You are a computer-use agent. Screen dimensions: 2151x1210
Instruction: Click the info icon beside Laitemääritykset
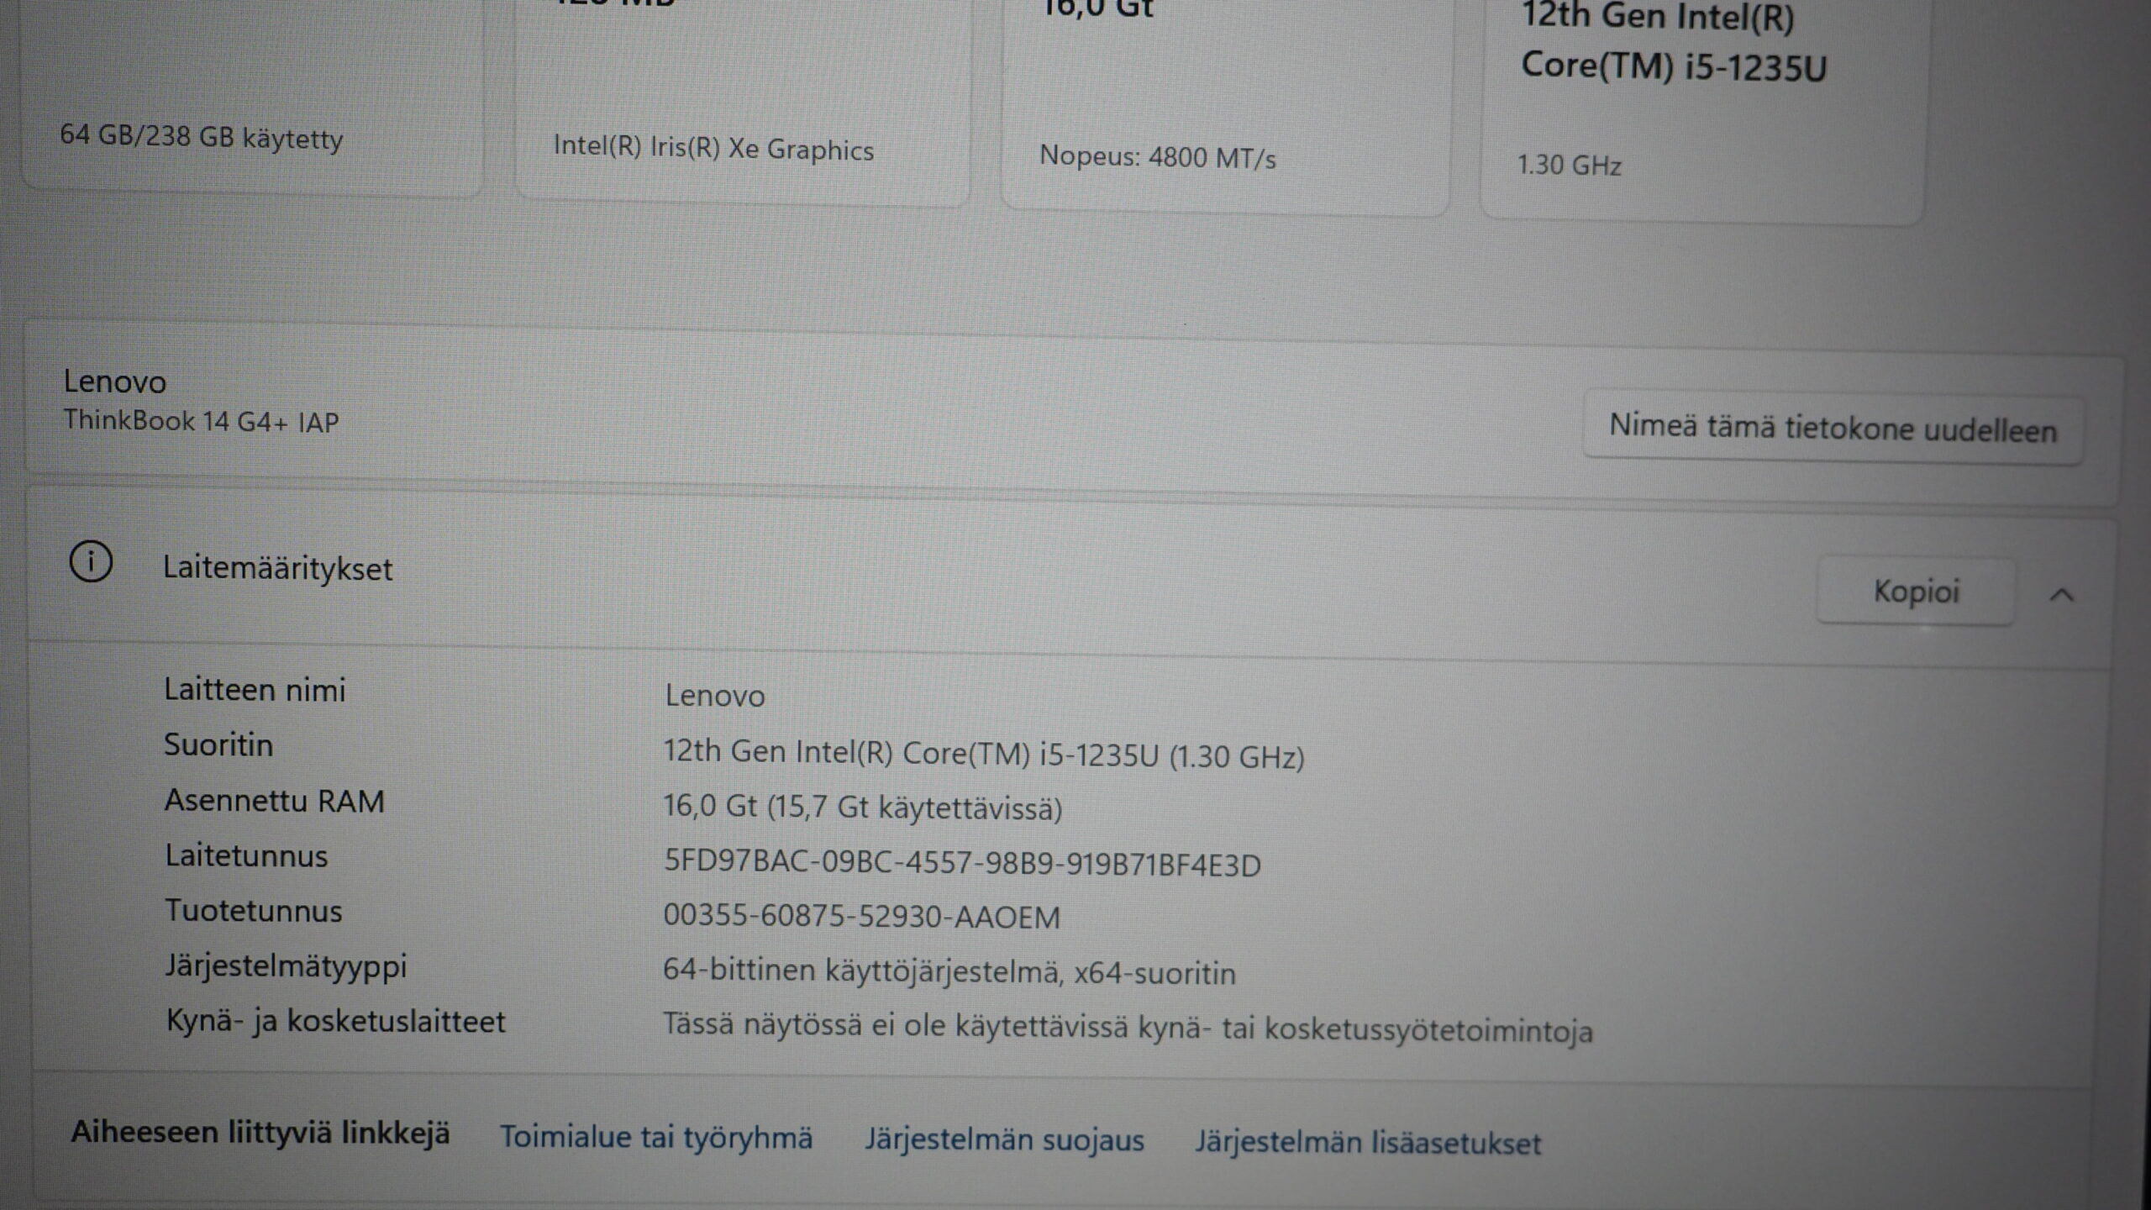[x=91, y=562]
